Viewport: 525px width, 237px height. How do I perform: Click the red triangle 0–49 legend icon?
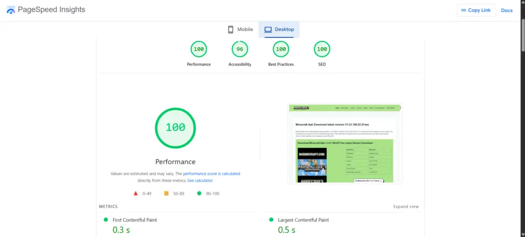[136, 193]
